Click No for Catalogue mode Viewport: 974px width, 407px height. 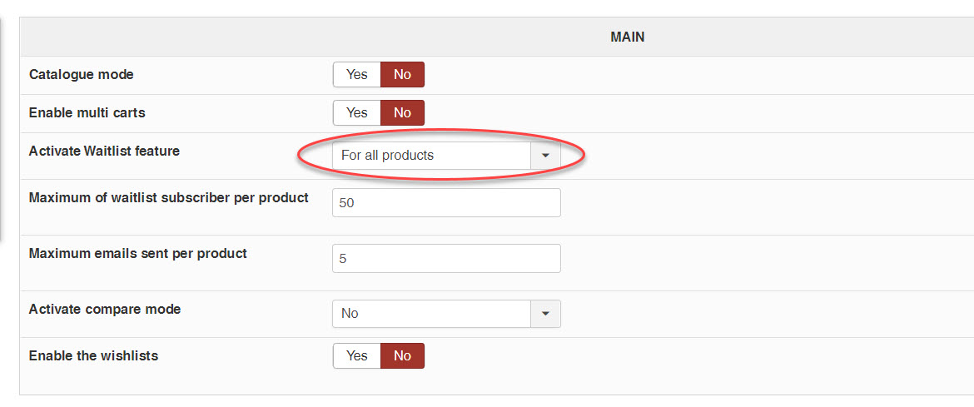(x=402, y=75)
